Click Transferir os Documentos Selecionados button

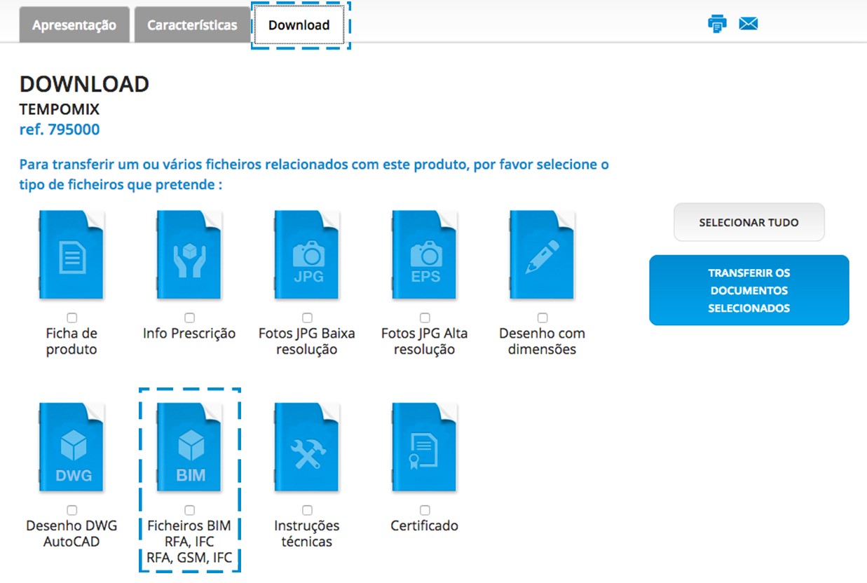coord(749,290)
